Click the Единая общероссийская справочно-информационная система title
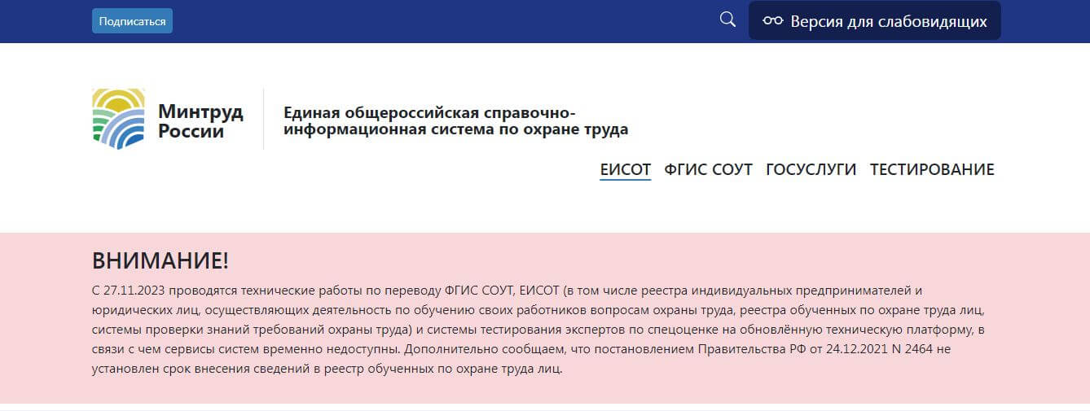 455,120
